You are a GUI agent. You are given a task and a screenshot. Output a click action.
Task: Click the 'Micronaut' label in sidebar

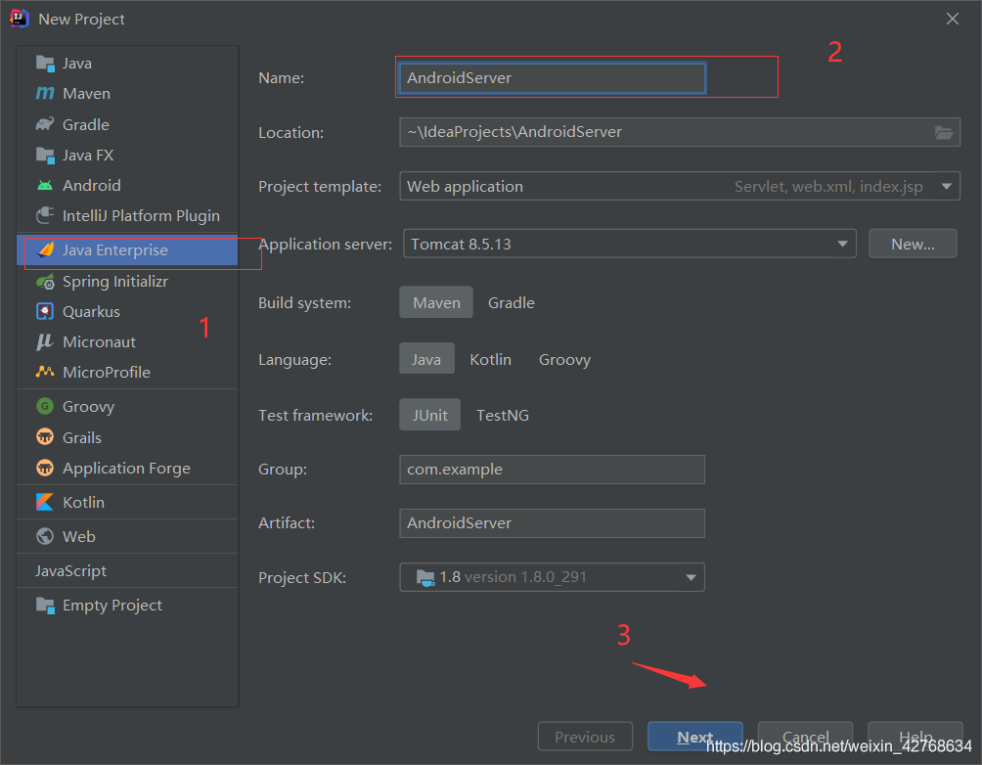coord(99,341)
